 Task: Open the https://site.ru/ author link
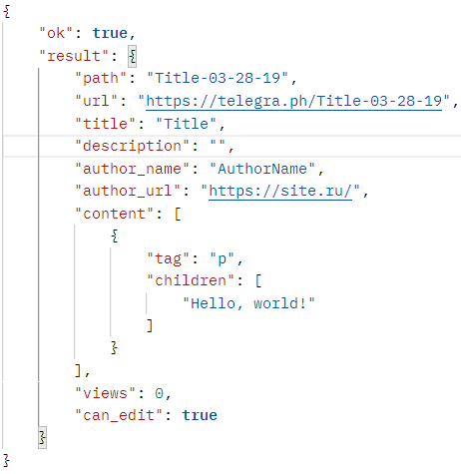(x=280, y=192)
